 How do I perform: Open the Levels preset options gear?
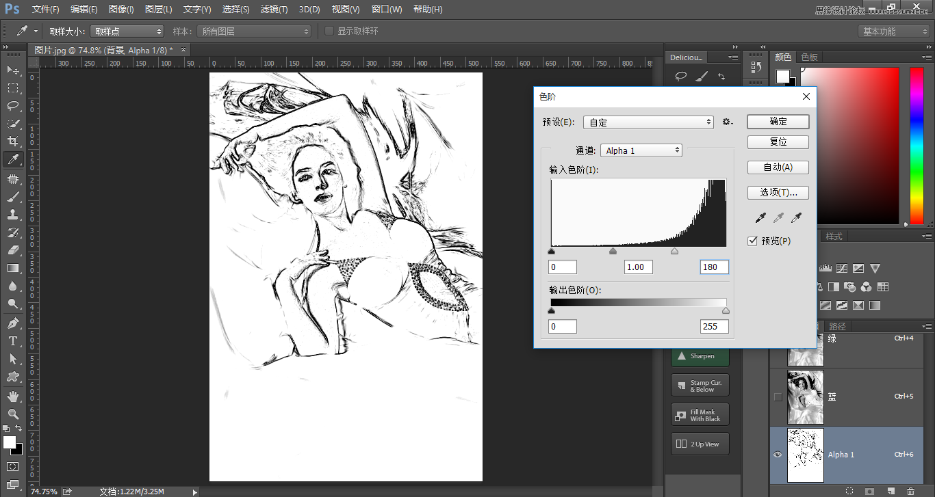727,122
